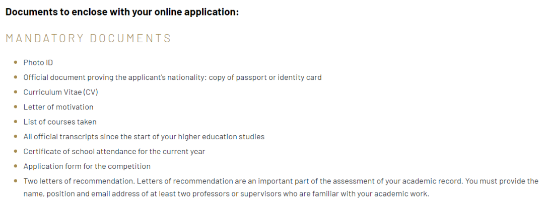Image resolution: width=544 pixels, height=203 pixels.
Task: Click the 'Curriculum Vitae (CV)' item
Action: tap(61, 92)
